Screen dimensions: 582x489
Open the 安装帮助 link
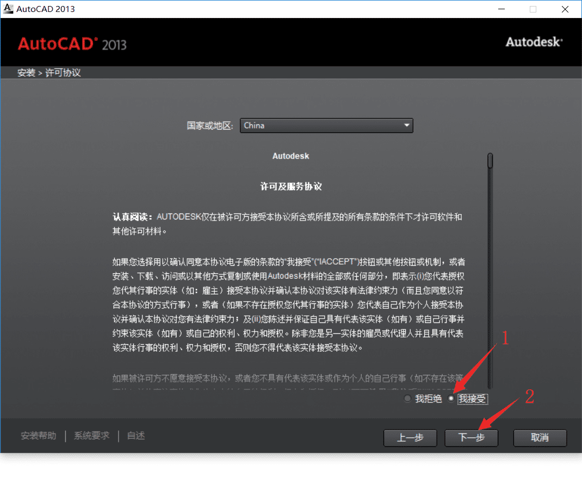pos(38,436)
